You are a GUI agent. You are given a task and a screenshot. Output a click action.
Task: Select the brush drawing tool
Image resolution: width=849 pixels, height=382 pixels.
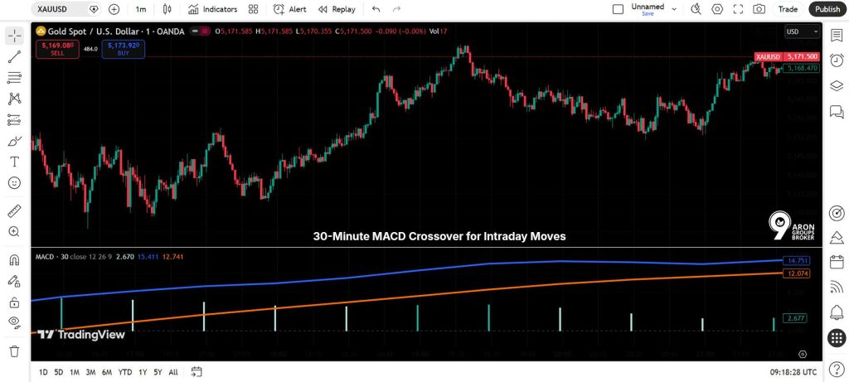click(x=15, y=141)
